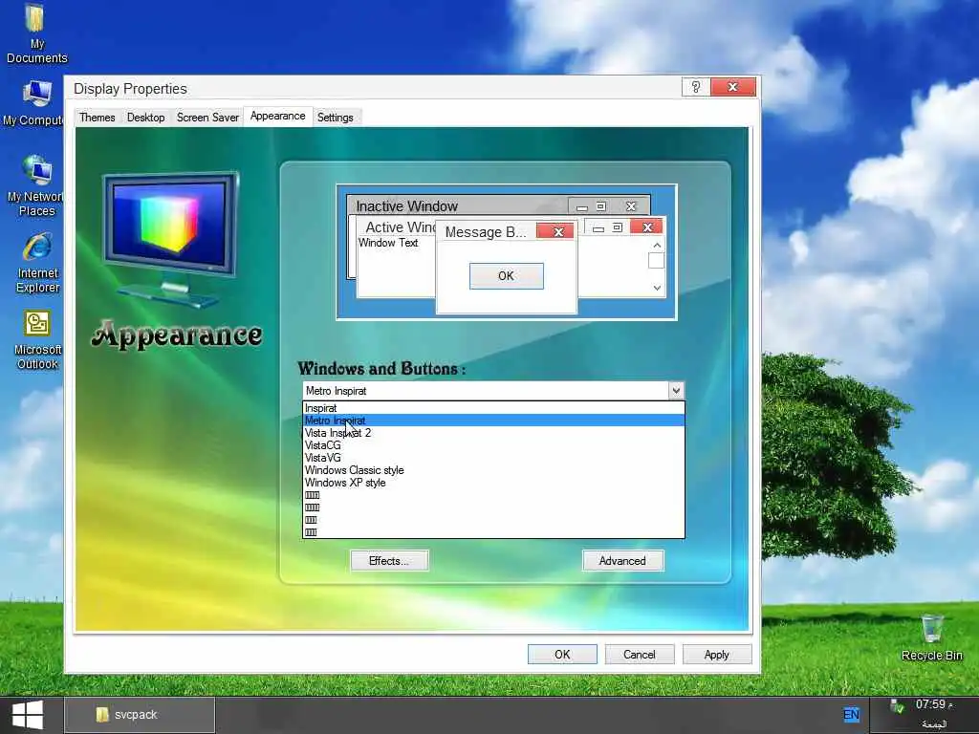
Task: Click the preview Active Window close icon
Action: (x=647, y=227)
